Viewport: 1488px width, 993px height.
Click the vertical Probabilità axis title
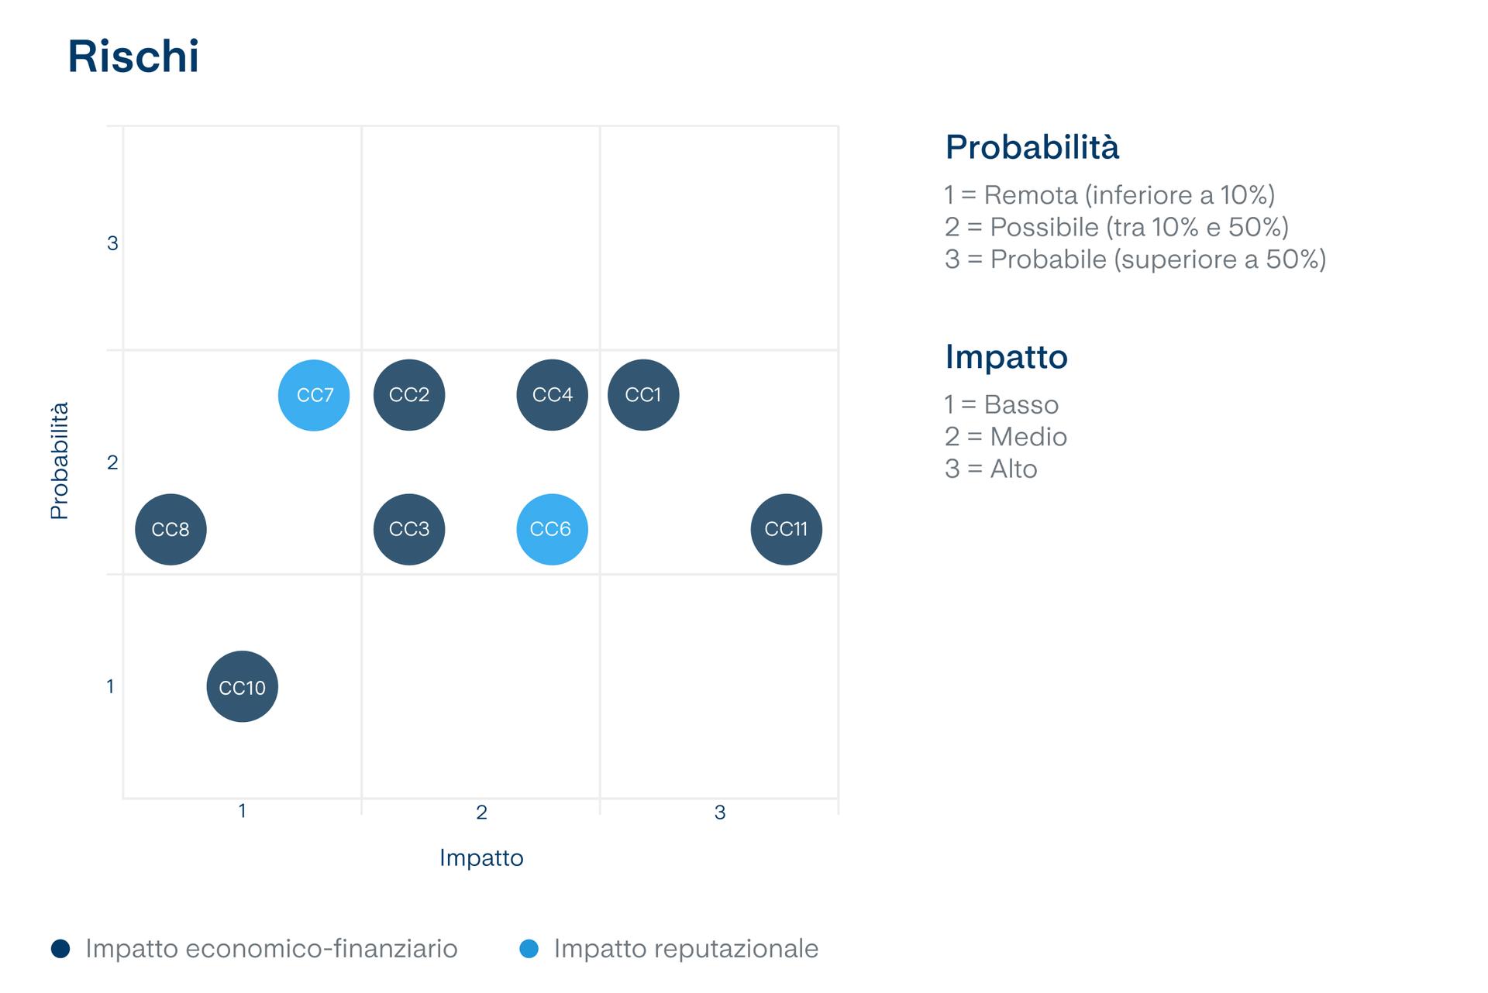coord(60,461)
